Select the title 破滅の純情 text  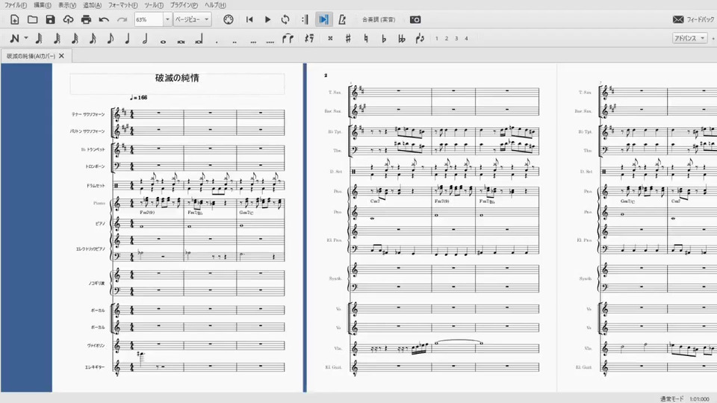(x=177, y=78)
